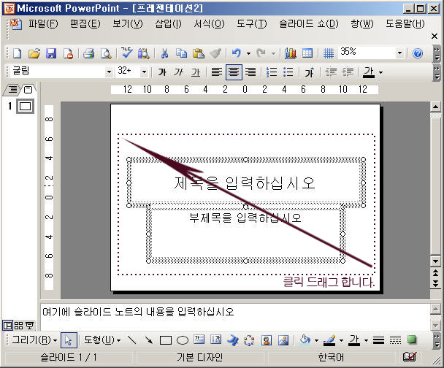Open the zoom 35% dropdown
The height and width of the screenshot is (368, 444).
point(399,53)
